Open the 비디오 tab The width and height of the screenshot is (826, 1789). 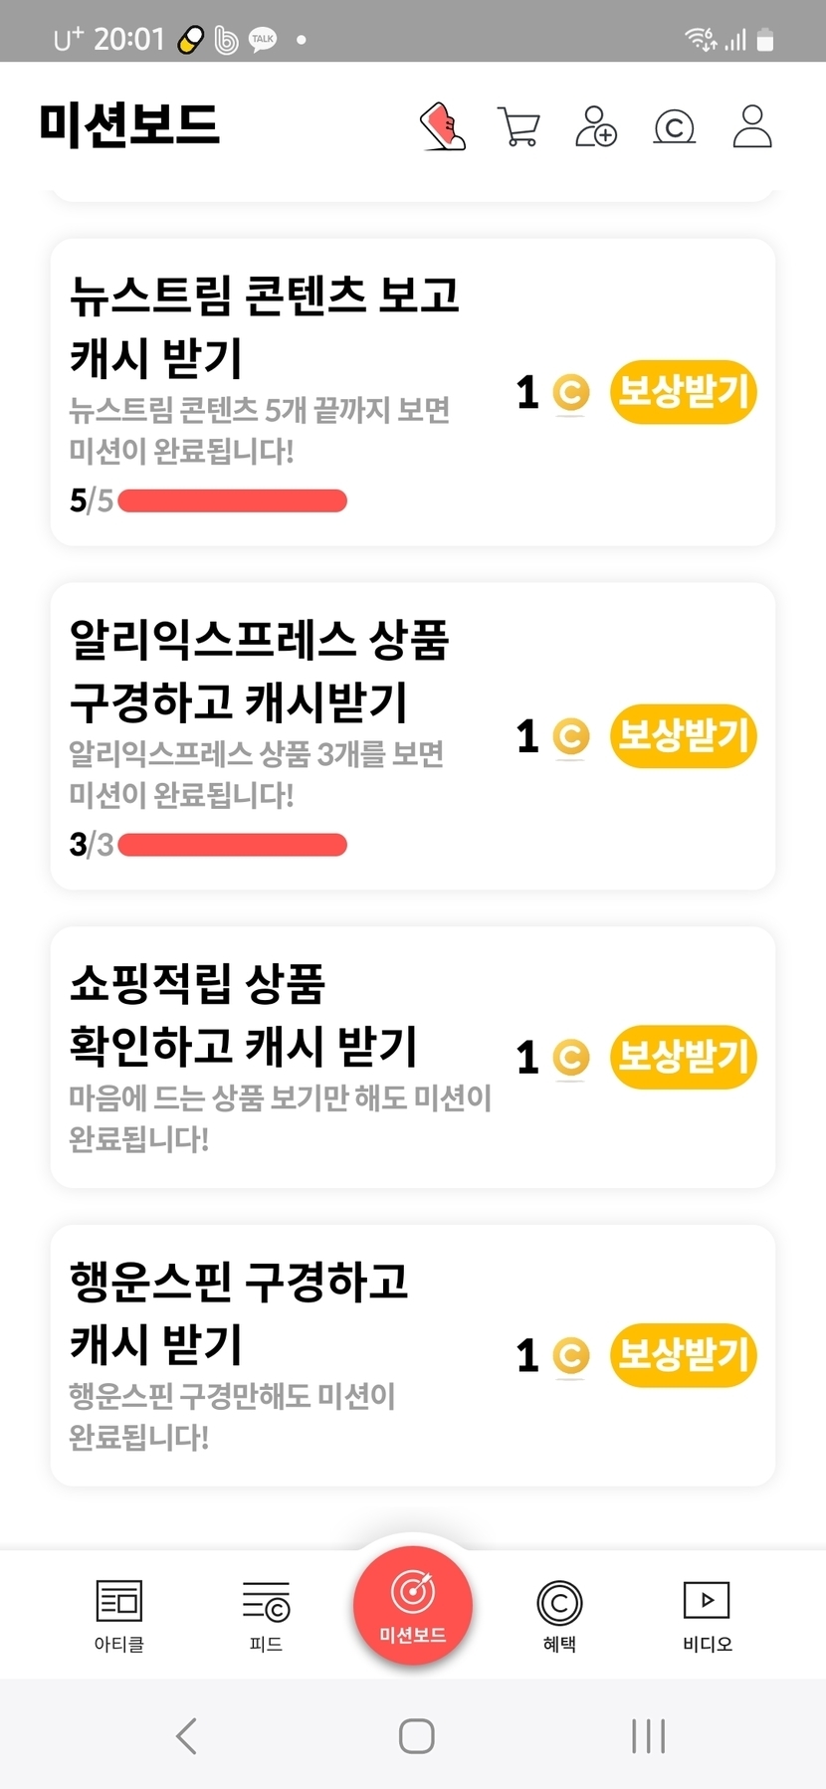pos(707,1616)
